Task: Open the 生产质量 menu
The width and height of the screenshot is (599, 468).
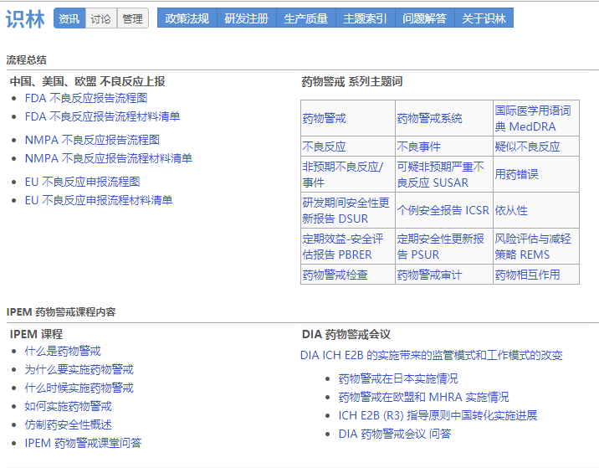Action: click(306, 18)
